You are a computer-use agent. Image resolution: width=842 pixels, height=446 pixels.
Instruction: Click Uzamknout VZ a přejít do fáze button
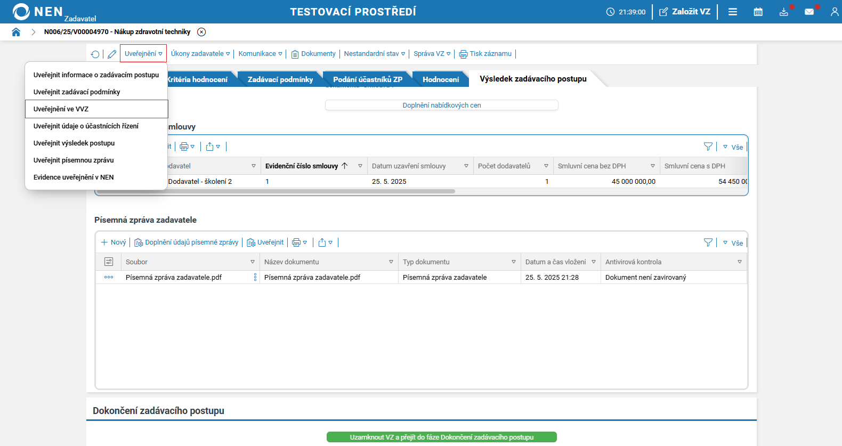coord(441,437)
